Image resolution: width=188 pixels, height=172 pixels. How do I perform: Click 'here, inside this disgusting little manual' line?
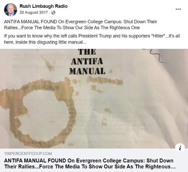click(x=45, y=42)
